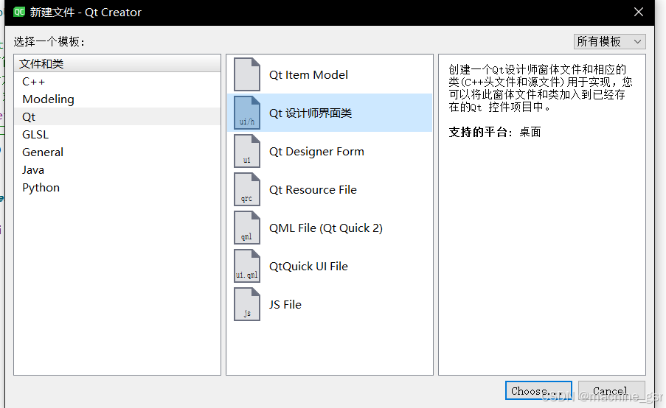Click the Choose... button
The image size is (666, 408).
pyautogui.click(x=538, y=390)
